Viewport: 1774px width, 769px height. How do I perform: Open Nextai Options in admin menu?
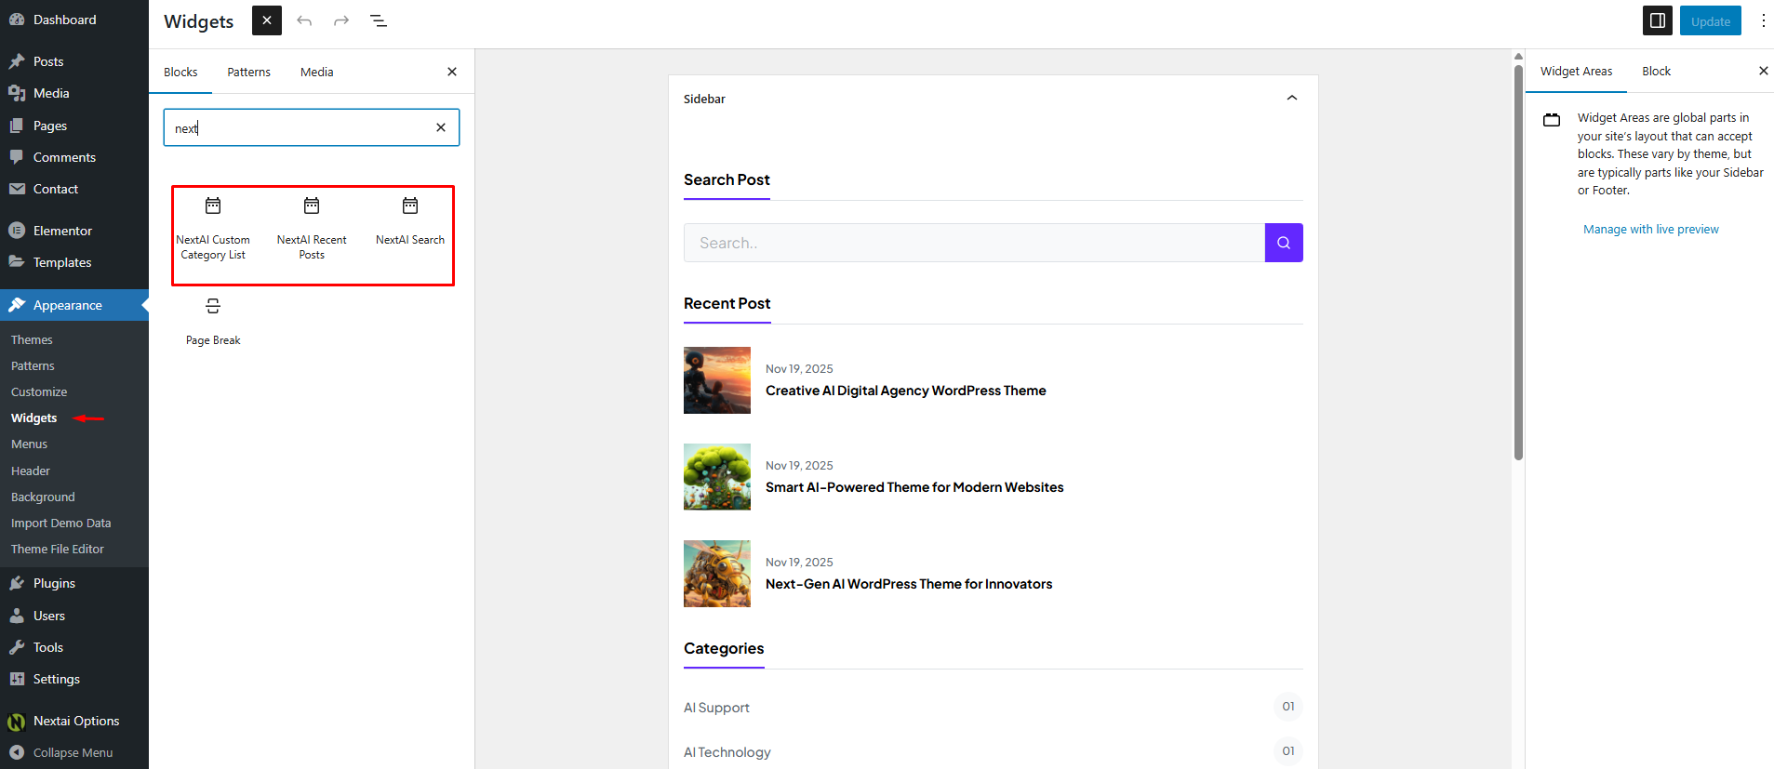pyautogui.click(x=76, y=721)
